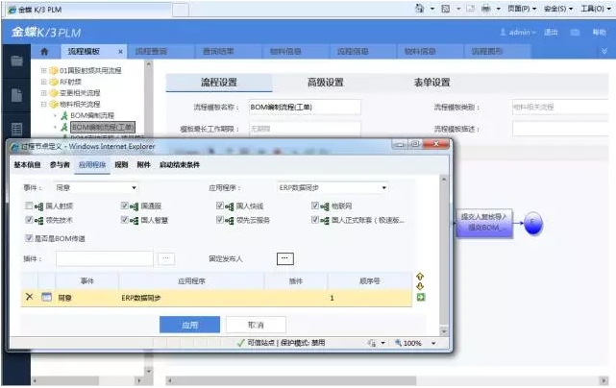
Task: Click the admin user icon in the header
Action: pyautogui.click(x=503, y=32)
